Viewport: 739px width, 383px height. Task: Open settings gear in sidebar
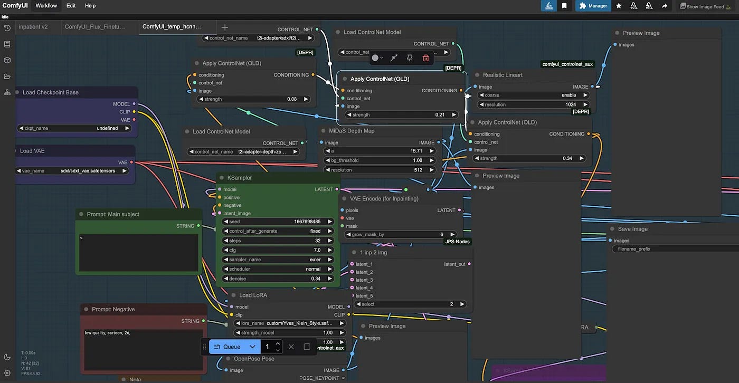point(7,373)
